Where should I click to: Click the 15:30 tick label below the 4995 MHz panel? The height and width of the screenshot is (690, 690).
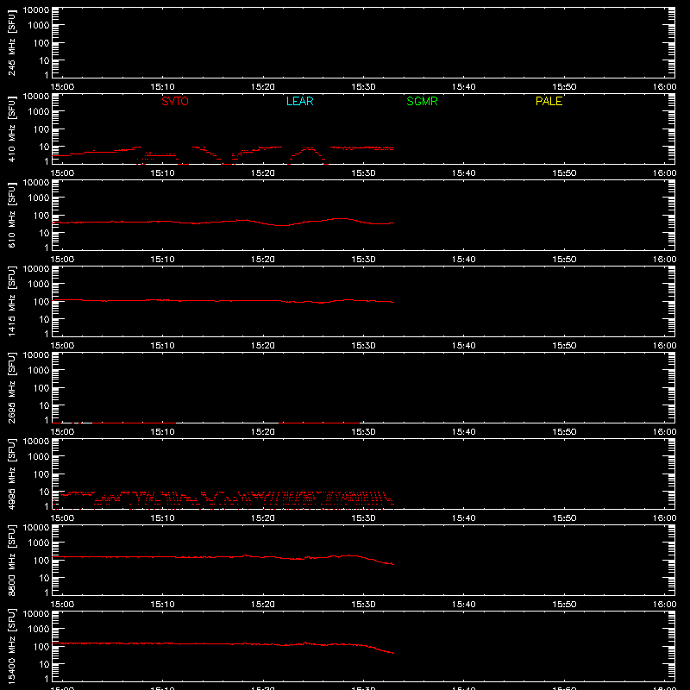[363, 518]
